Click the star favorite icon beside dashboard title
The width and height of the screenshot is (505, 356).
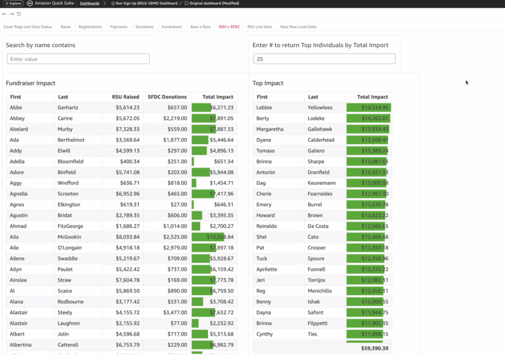pos(113,3)
